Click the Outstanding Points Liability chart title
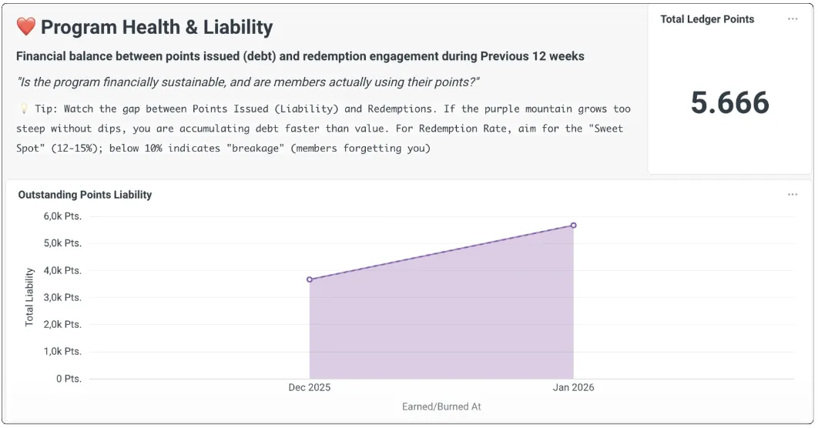818x428 pixels. click(85, 195)
